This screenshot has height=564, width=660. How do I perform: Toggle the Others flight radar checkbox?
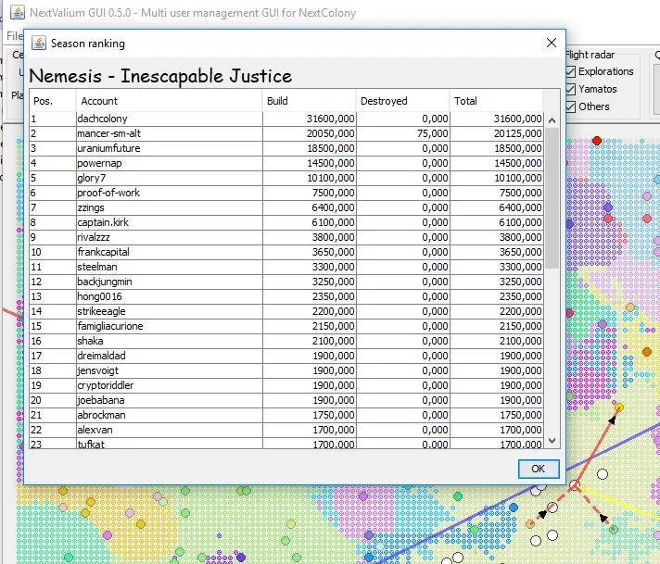click(x=570, y=107)
